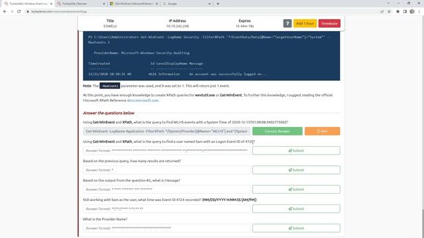
Task: Focus the Sam Event ID 4720 query field
Action: [166, 151]
